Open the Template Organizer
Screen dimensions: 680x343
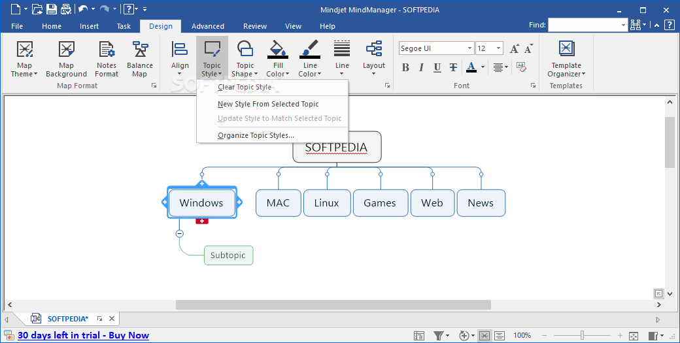click(x=566, y=59)
